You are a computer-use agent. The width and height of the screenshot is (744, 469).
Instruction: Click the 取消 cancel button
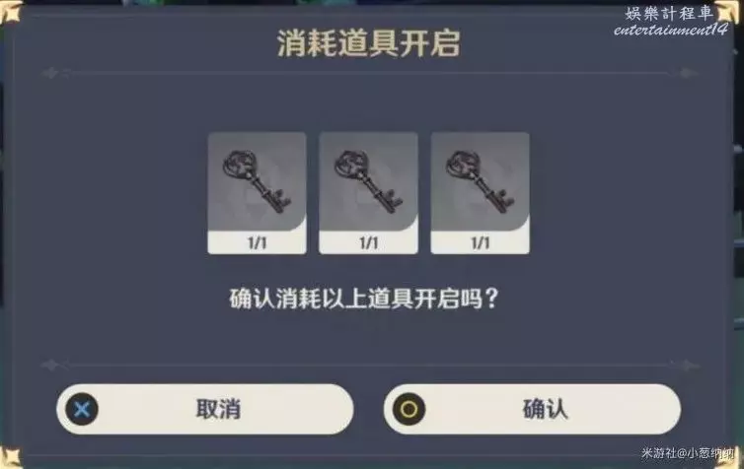pos(205,409)
